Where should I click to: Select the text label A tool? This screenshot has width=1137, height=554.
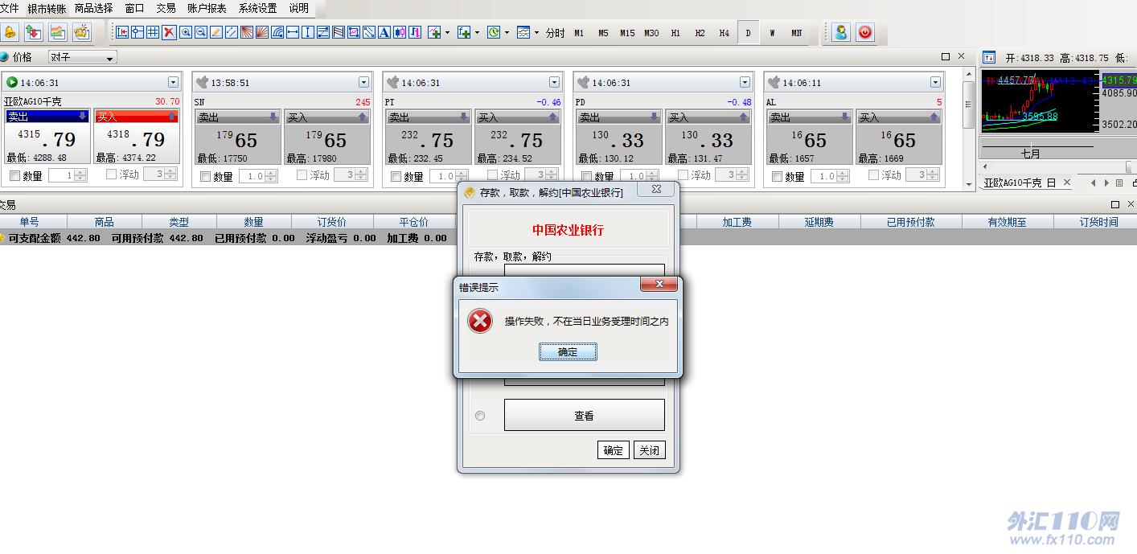[384, 32]
